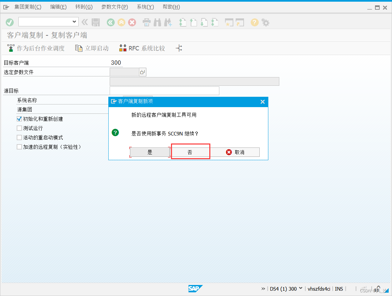
Task: Click RFC 系统比较 button
Action: click(142, 48)
